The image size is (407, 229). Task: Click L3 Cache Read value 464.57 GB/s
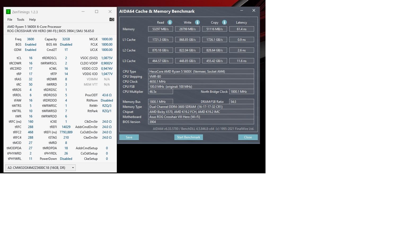pyautogui.click(x=161, y=61)
